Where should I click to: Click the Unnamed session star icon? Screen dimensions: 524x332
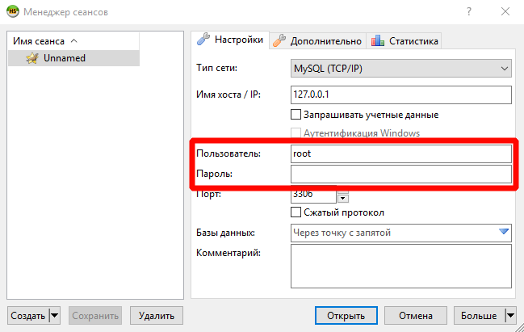31,58
